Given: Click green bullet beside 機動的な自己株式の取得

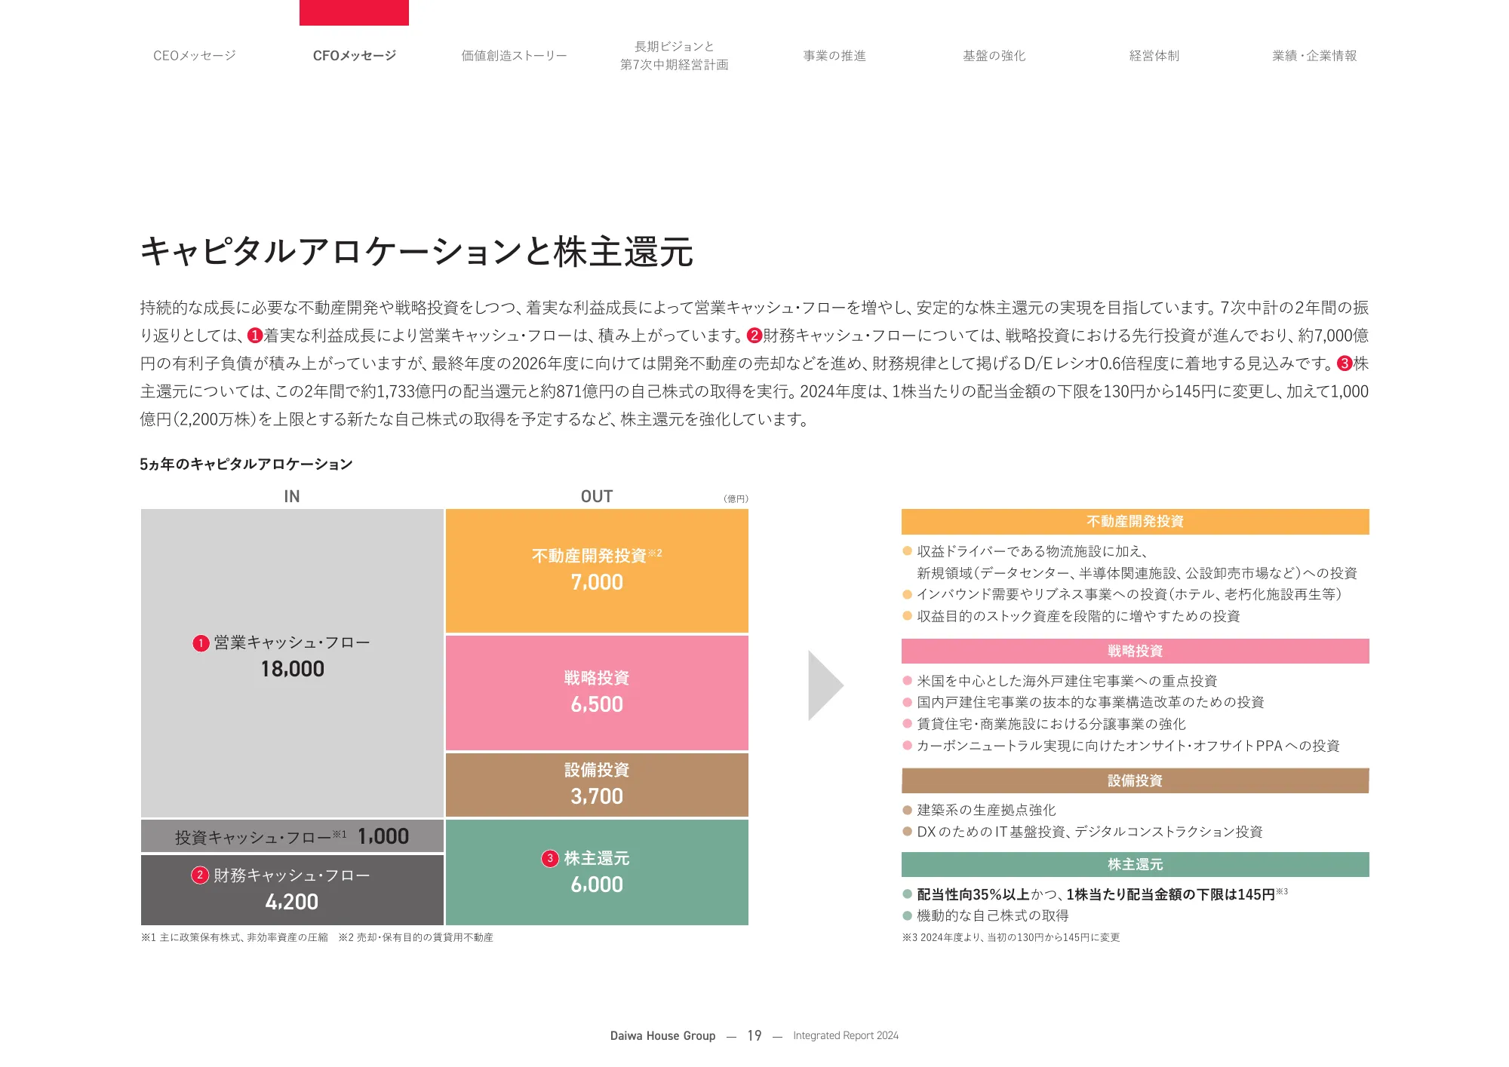Looking at the screenshot, I should point(908,915).
